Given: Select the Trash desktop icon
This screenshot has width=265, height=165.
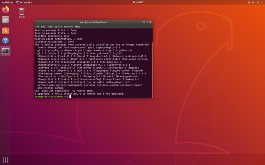Looking at the screenshot, I should tap(22, 13).
